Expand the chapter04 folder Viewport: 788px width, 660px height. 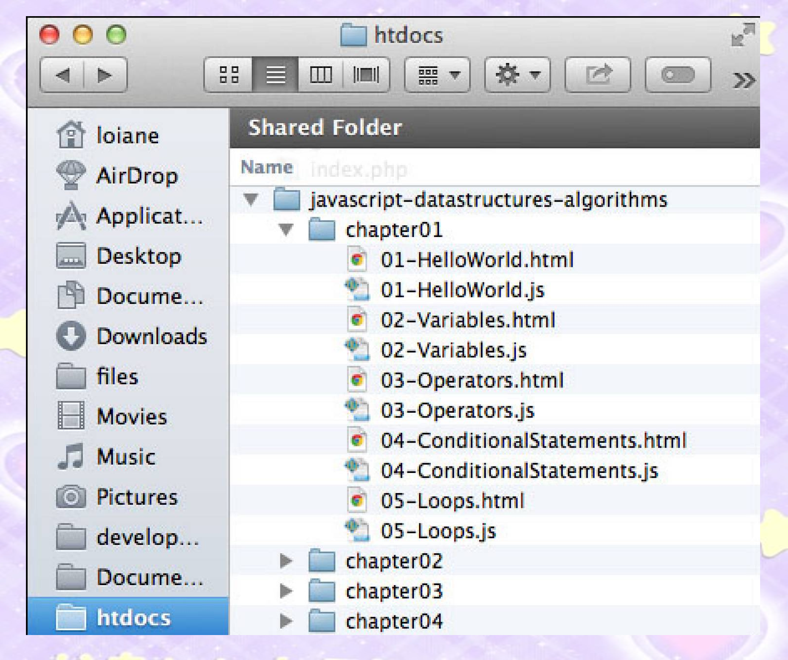click(x=286, y=621)
